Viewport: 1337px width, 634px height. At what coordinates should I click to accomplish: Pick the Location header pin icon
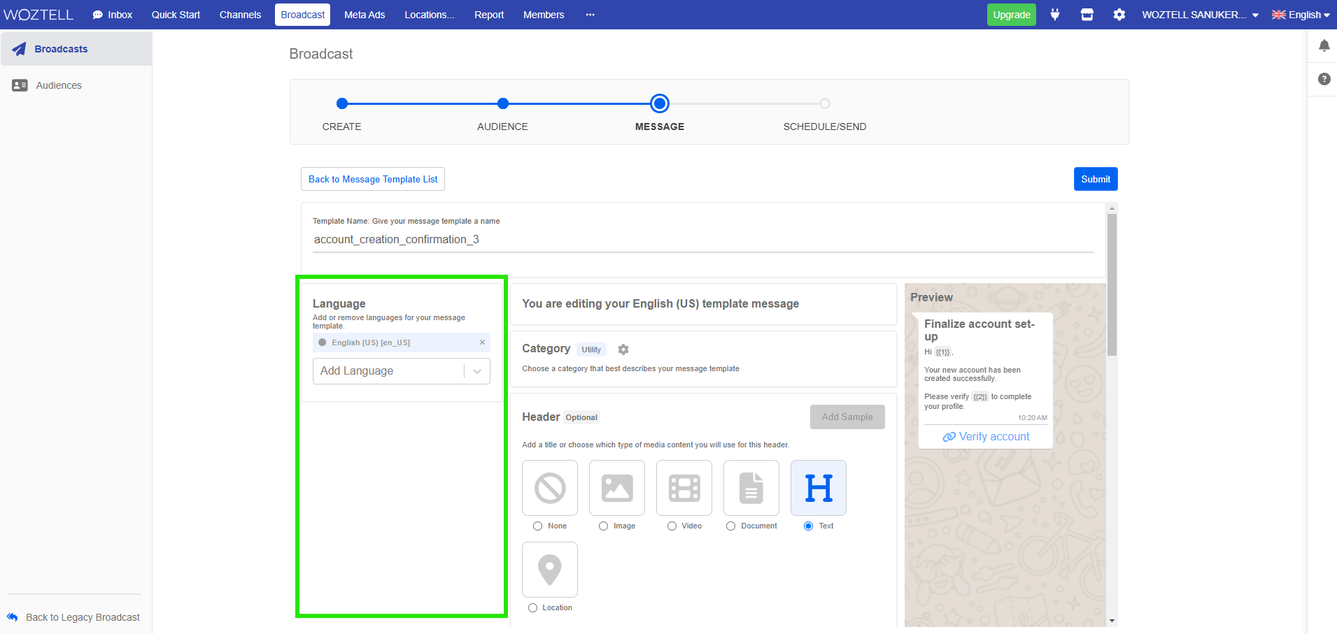pos(549,570)
